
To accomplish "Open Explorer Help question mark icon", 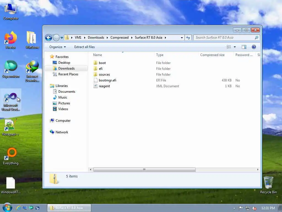I will (254, 47).
